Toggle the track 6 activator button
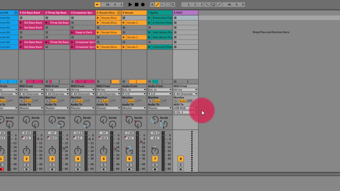The height and width of the screenshot is (191, 340). [129, 159]
